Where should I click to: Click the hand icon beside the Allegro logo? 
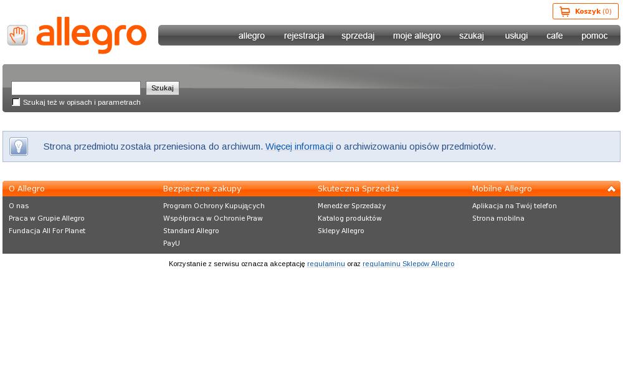(x=17, y=35)
